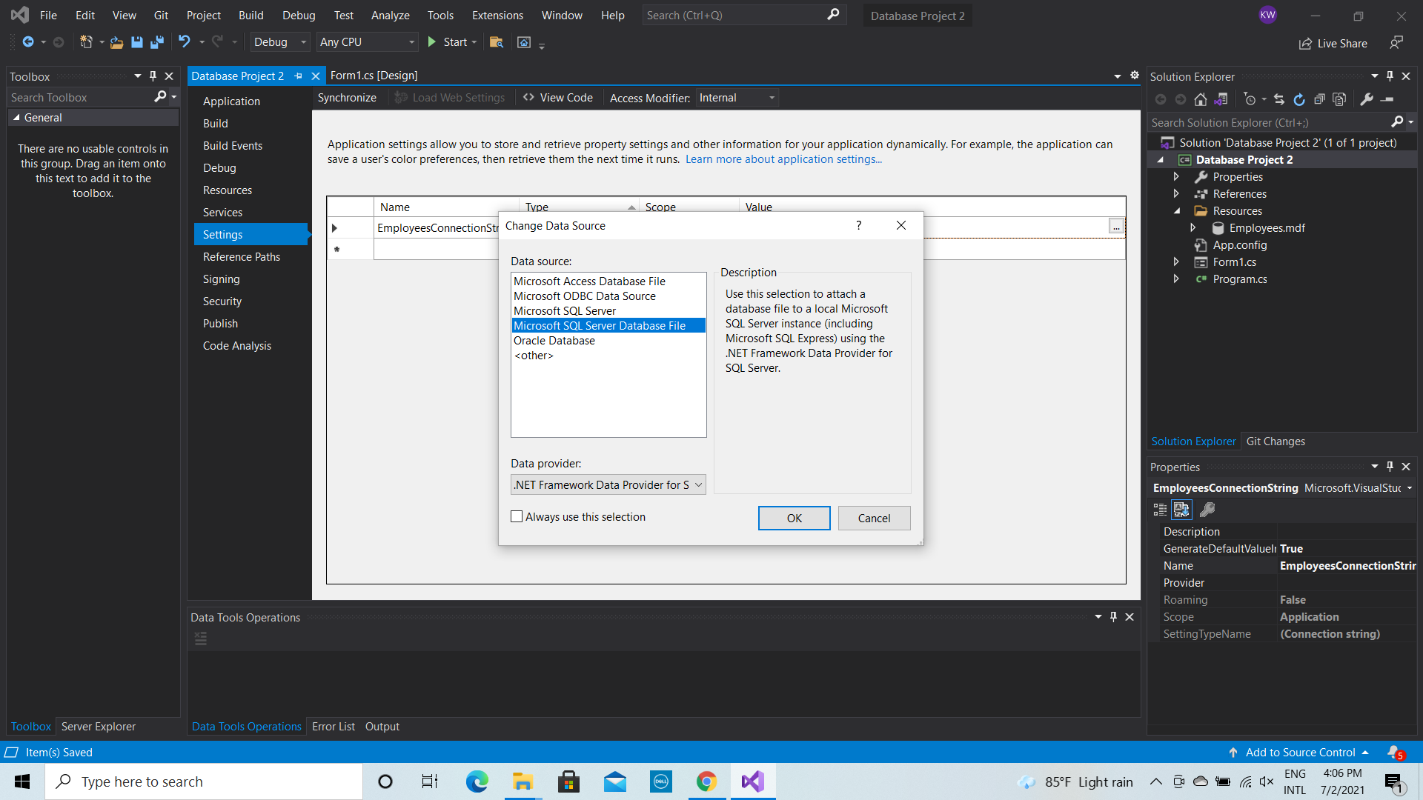Expand the Employees.mdf tree node

click(x=1193, y=228)
